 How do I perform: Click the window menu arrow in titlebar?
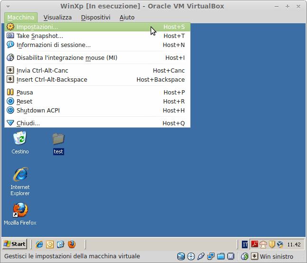8,7
